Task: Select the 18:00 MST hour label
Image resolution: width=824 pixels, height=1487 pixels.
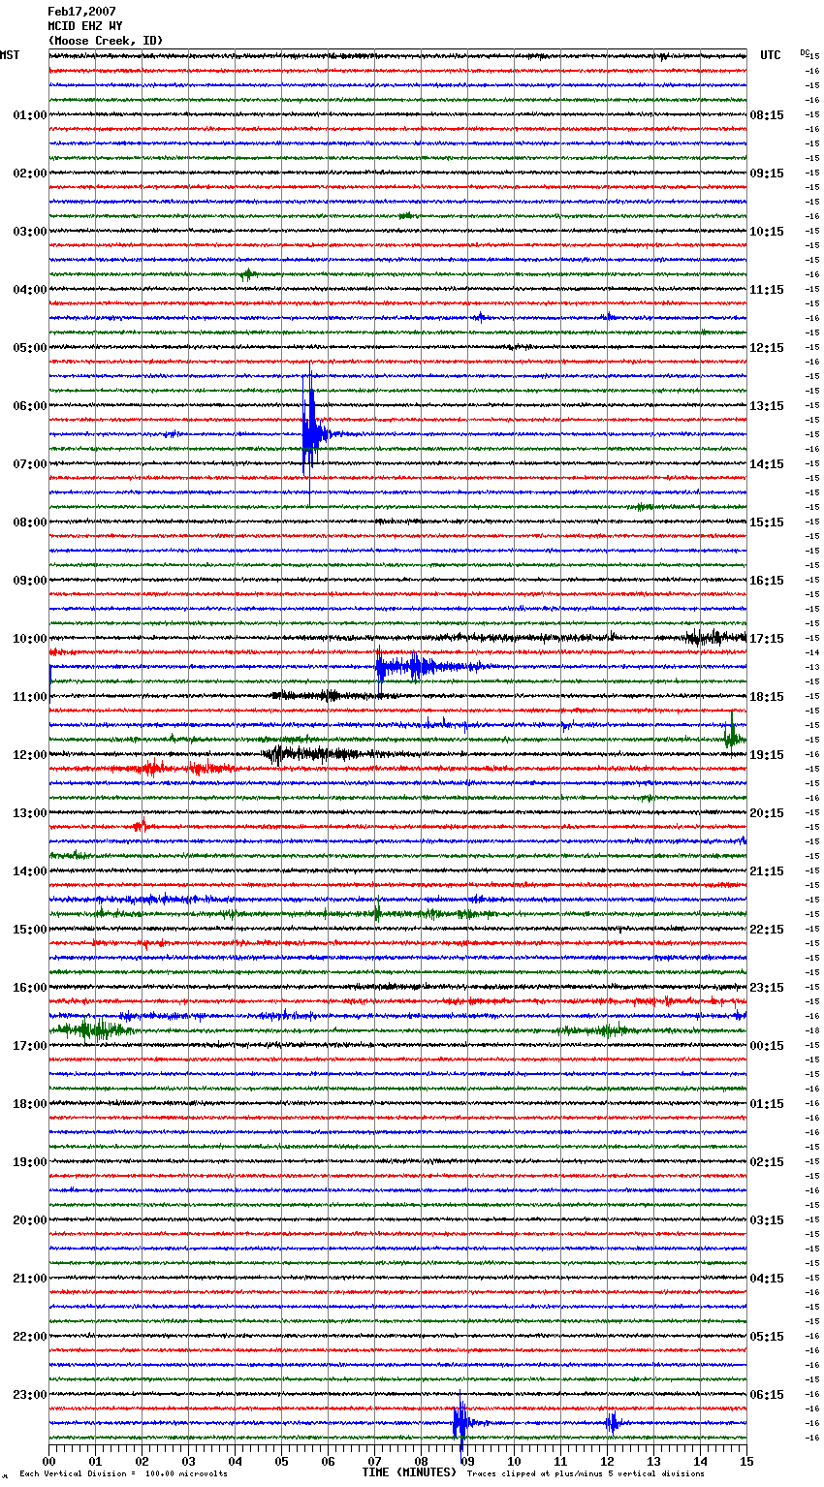Action: tap(30, 1104)
